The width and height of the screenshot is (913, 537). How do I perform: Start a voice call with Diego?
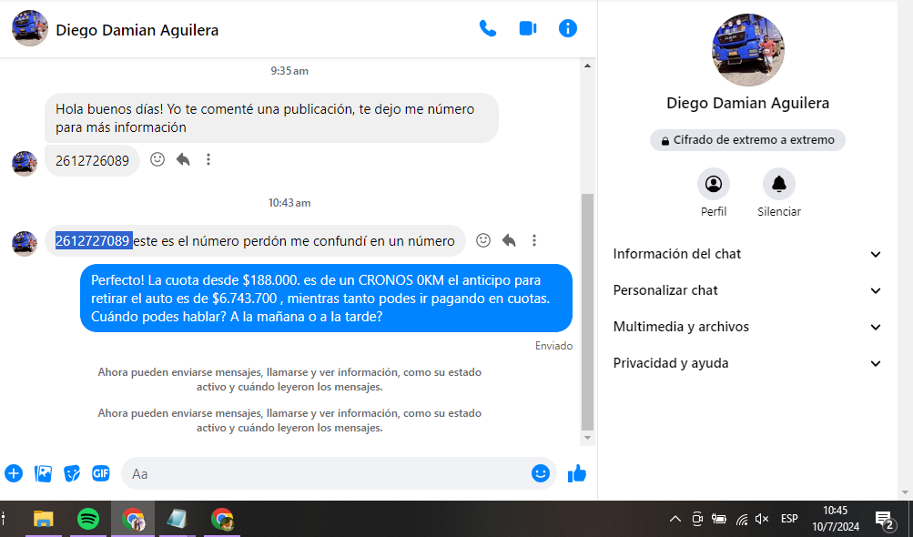pos(487,28)
